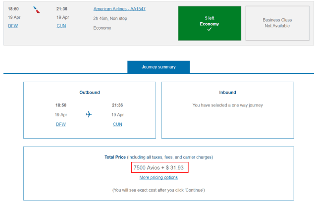Viewport: 317px width, 203px height.
Task: Click the 18:50 departure time in flight row
Action: 14,9
